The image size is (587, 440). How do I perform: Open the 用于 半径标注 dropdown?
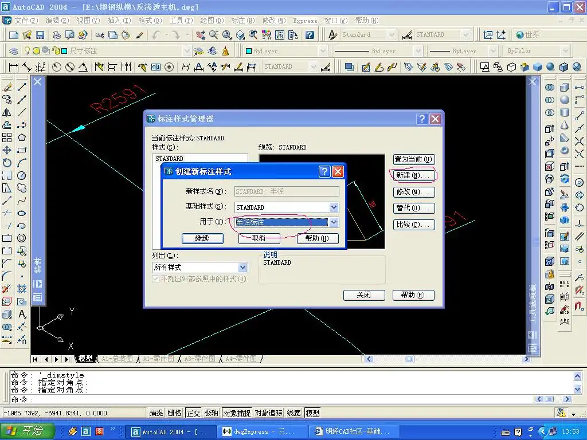coord(334,222)
